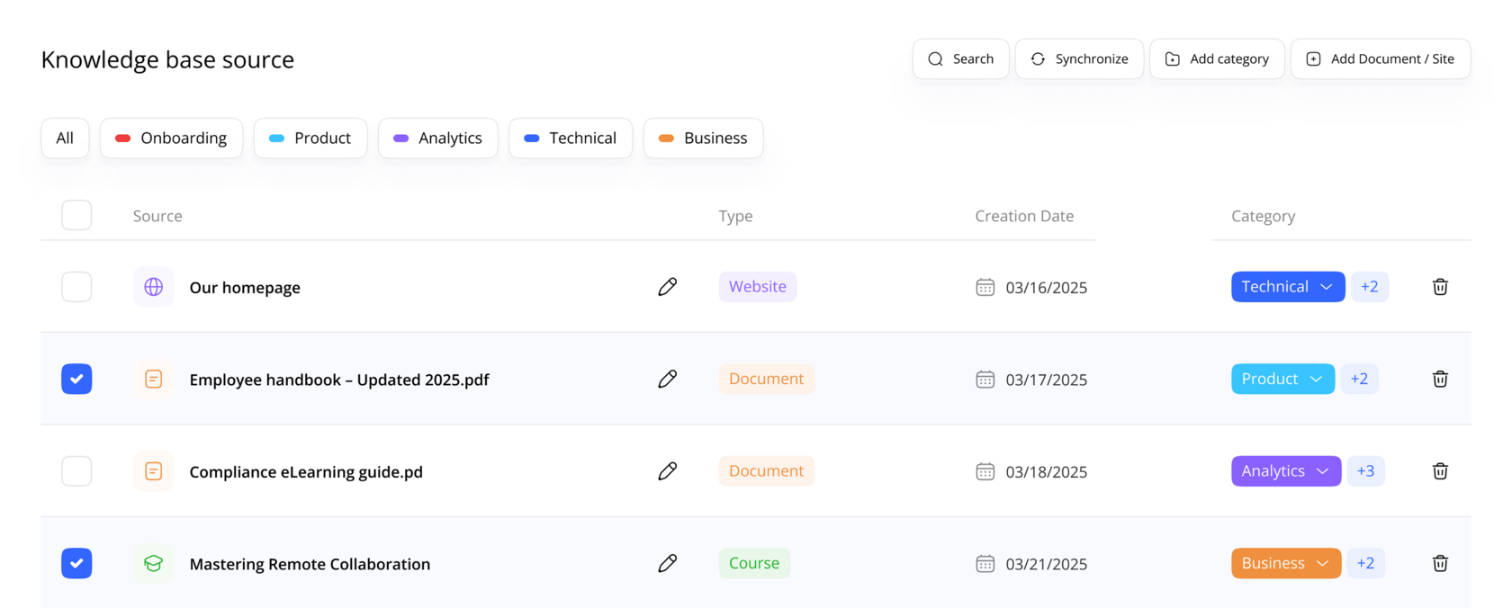Click trash icon in Employee handbook row
The width and height of the screenshot is (1512, 608).
tap(1440, 379)
